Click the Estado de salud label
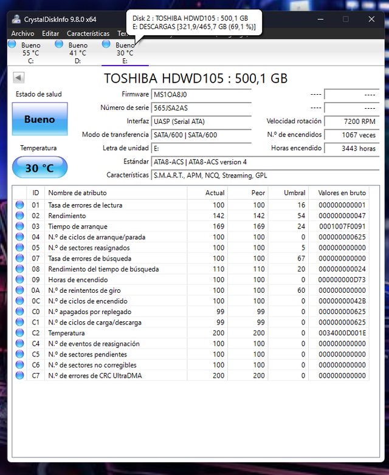Screen dimensions: 389x475 click(x=39, y=94)
